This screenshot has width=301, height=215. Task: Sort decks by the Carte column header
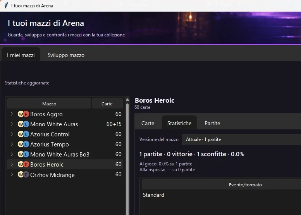pyautogui.click(x=107, y=104)
